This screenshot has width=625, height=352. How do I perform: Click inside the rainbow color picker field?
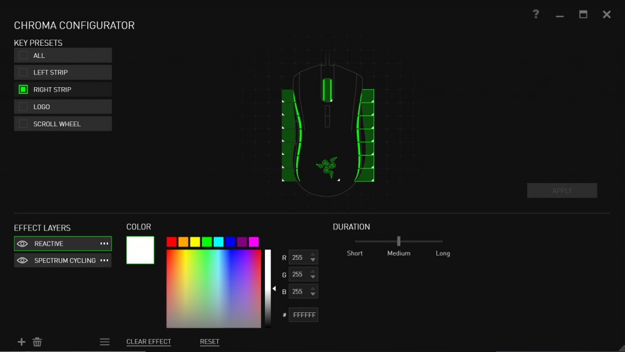(x=214, y=289)
